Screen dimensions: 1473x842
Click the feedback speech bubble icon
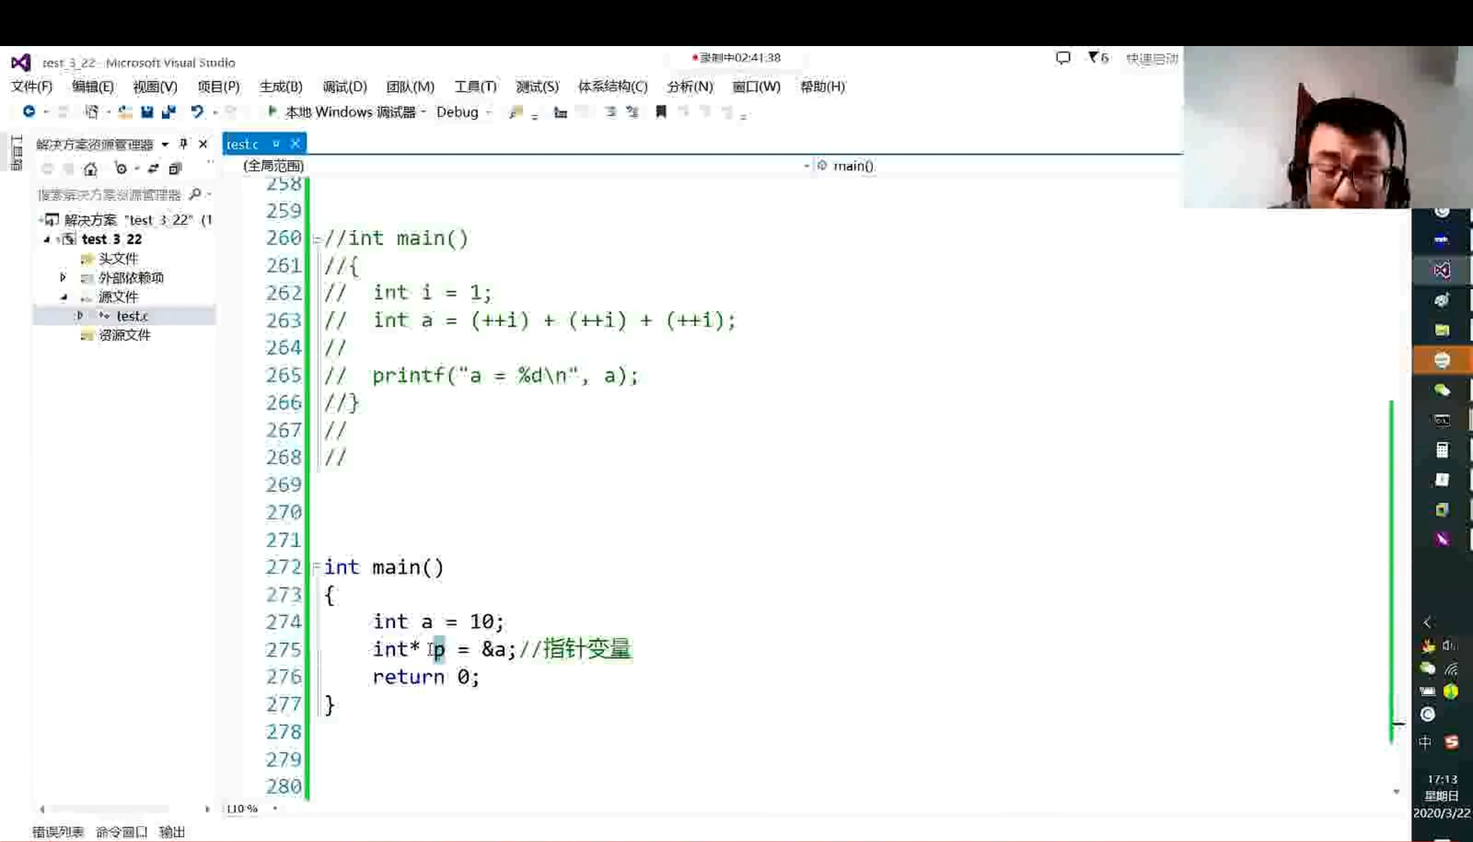click(x=1063, y=58)
